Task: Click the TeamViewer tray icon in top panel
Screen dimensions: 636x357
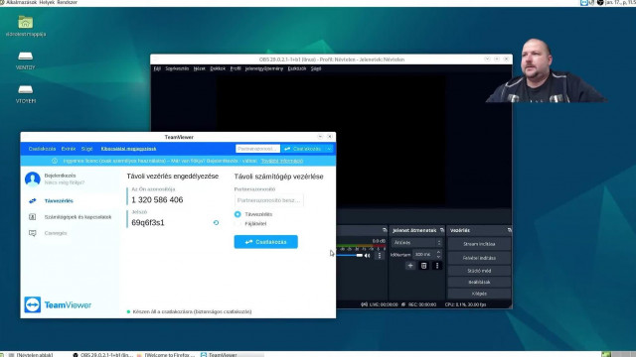Action: point(584,2)
